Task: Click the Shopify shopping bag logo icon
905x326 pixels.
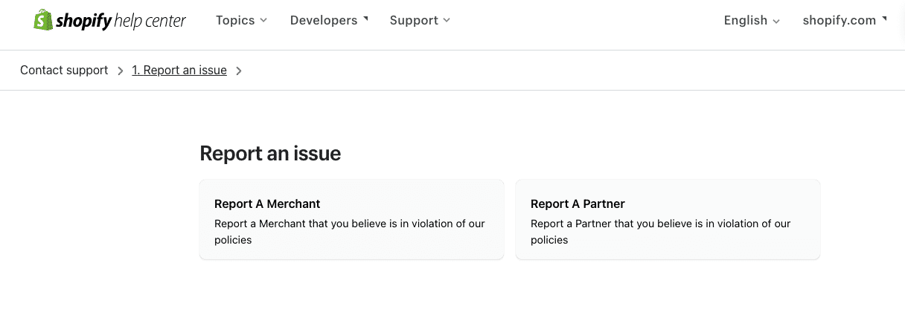Action: (x=42, y=20)
